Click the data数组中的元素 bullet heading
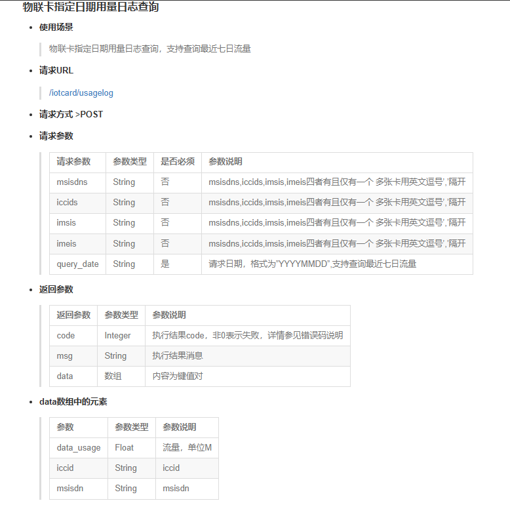510x505 pixels. (x=73, y=401)
